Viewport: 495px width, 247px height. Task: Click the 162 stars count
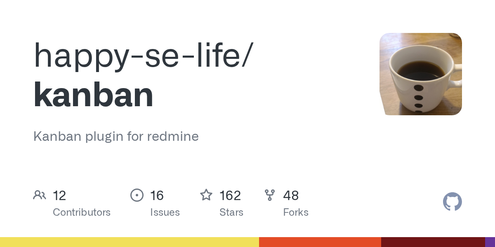coord(230,196)
